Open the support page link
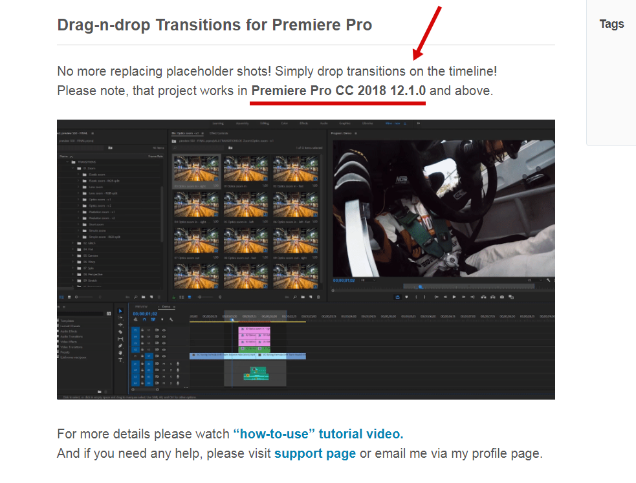Viewport: 636px width, 483px height. click(x=315, y=453)
